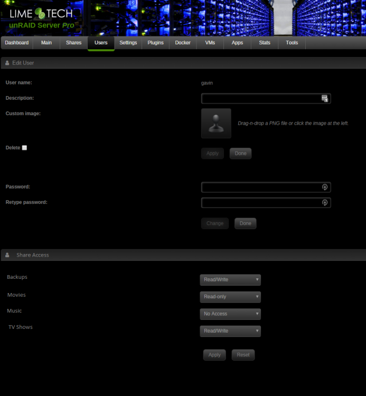Click the user name value gavin
The width and height of the screenshot is (366, 396).
click(207, 83)
